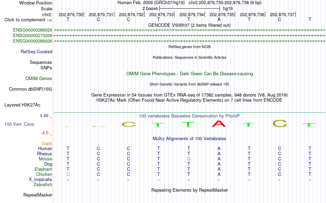Open GENCODE V50lift37 track title
The width and height of the screenshot is (326, 203).
(189, 25)
